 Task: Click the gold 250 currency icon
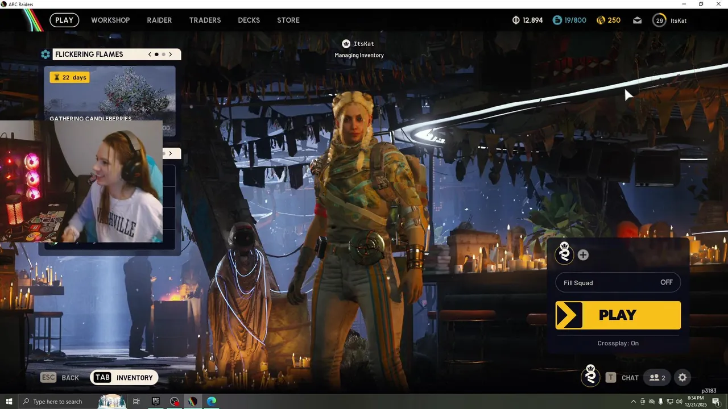(601, 20)
